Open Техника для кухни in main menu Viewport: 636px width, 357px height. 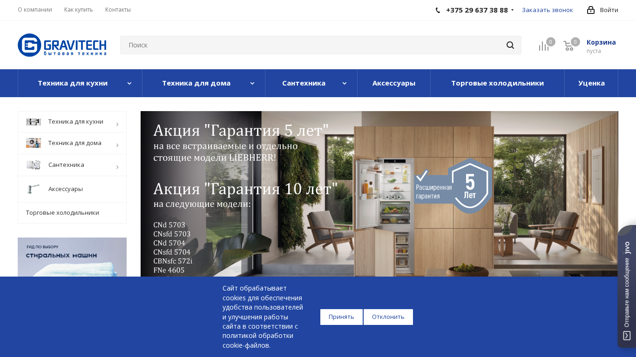click(x=73, y=83)
